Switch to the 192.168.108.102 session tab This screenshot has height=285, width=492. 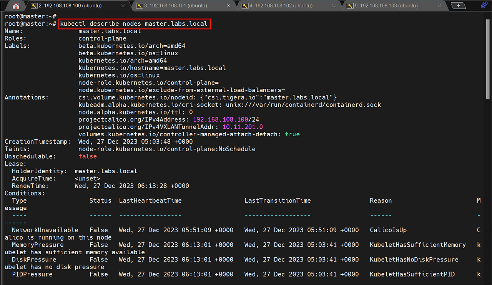[281, 6]
